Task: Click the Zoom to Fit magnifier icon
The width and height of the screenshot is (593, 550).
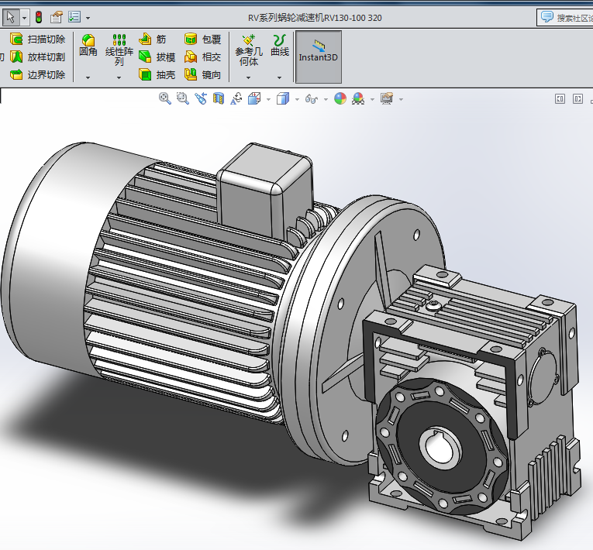Action: (164, 98)
